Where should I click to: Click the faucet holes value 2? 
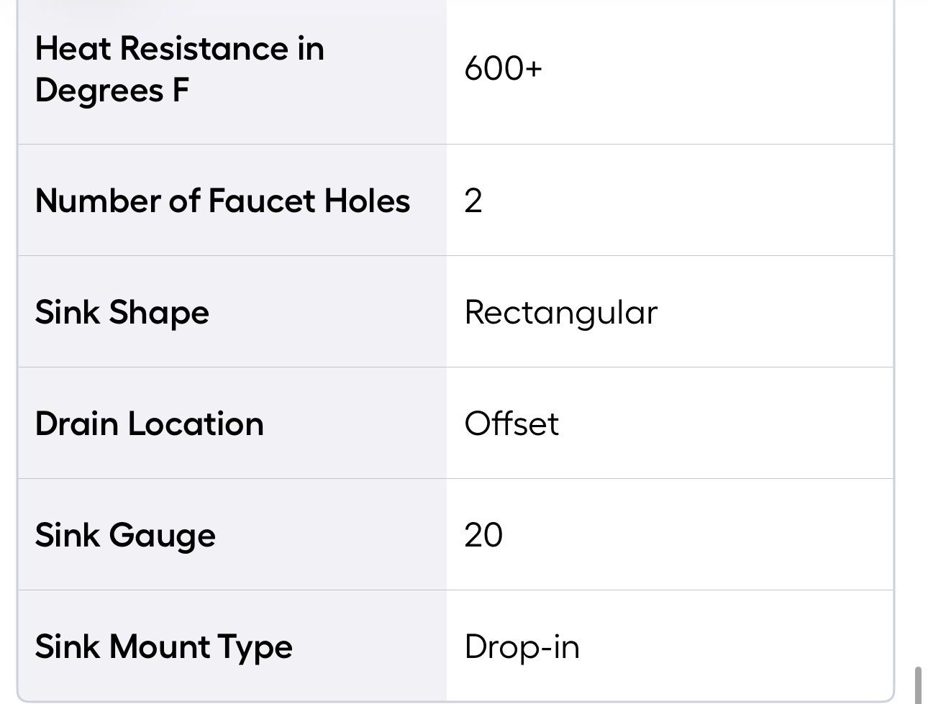[x=473, y=201]
